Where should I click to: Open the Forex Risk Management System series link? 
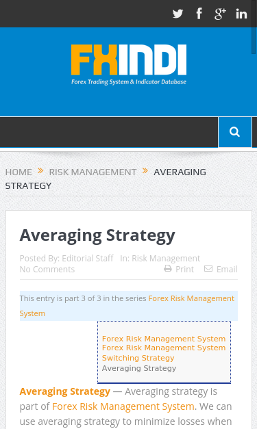(127, 306)
